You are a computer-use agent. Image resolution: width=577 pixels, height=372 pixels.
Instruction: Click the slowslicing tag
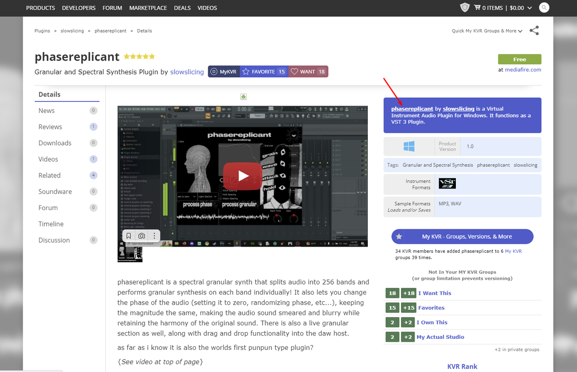[526, 165]
